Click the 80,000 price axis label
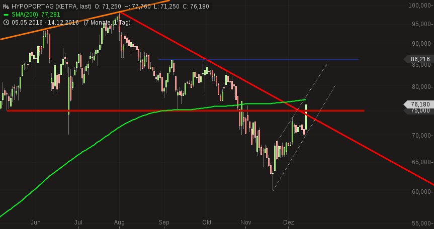Screen dimensions: 434x229 tap(422, 87)
